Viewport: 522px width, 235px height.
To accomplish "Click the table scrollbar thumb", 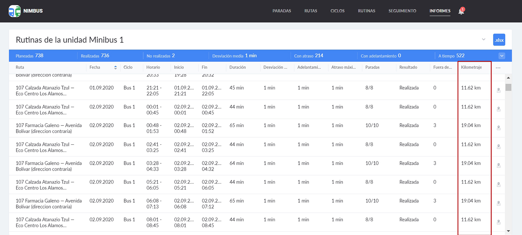I will click(508, 87).
